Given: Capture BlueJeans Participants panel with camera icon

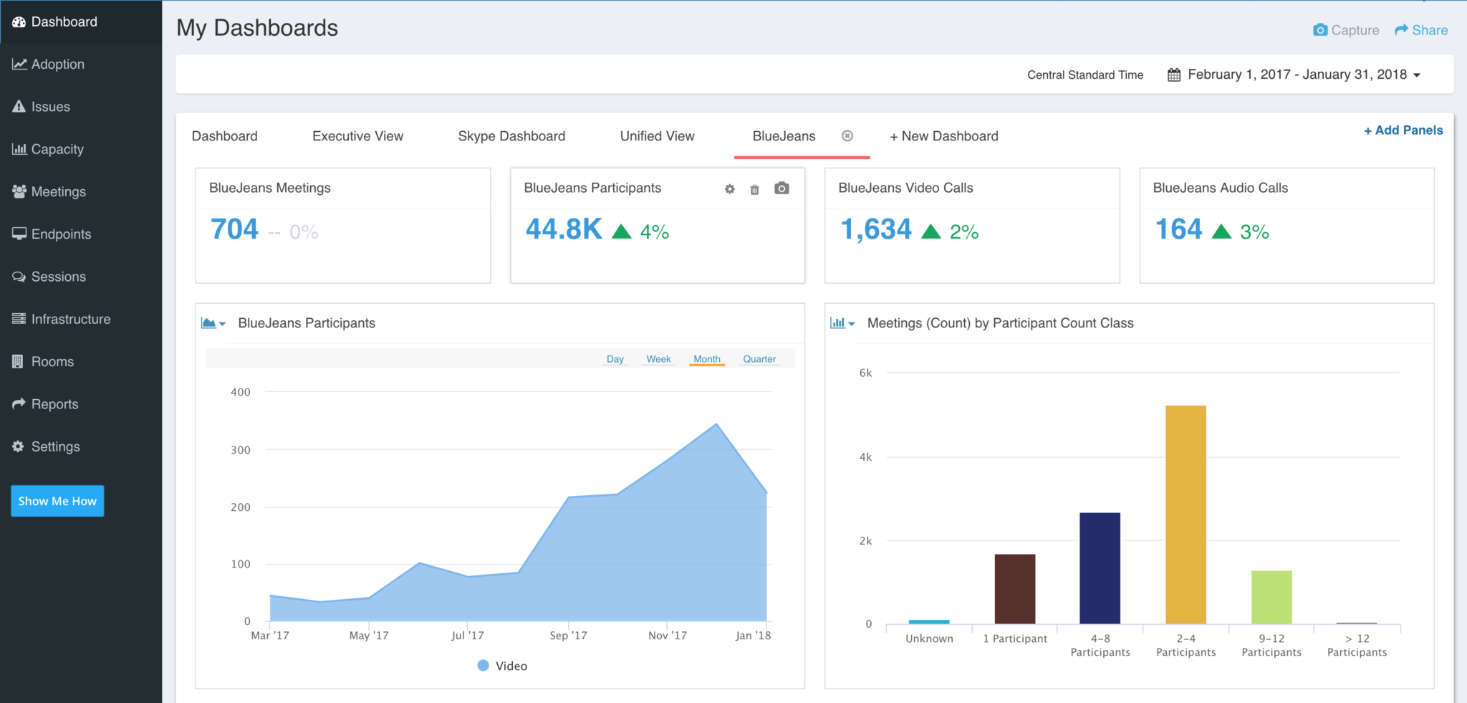Looking at the screenshot, I should [x=781, y=188].
